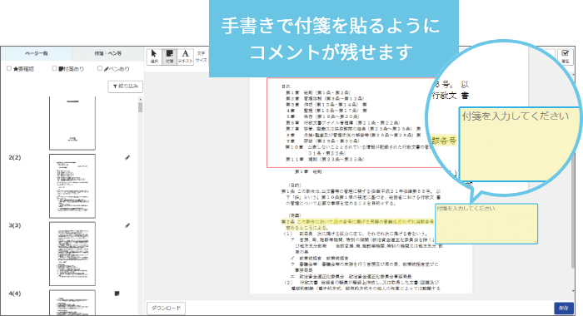Open the 付箋・ペン等 tab
The width and height of the screenshot is (583, 316).
[107, 53]
